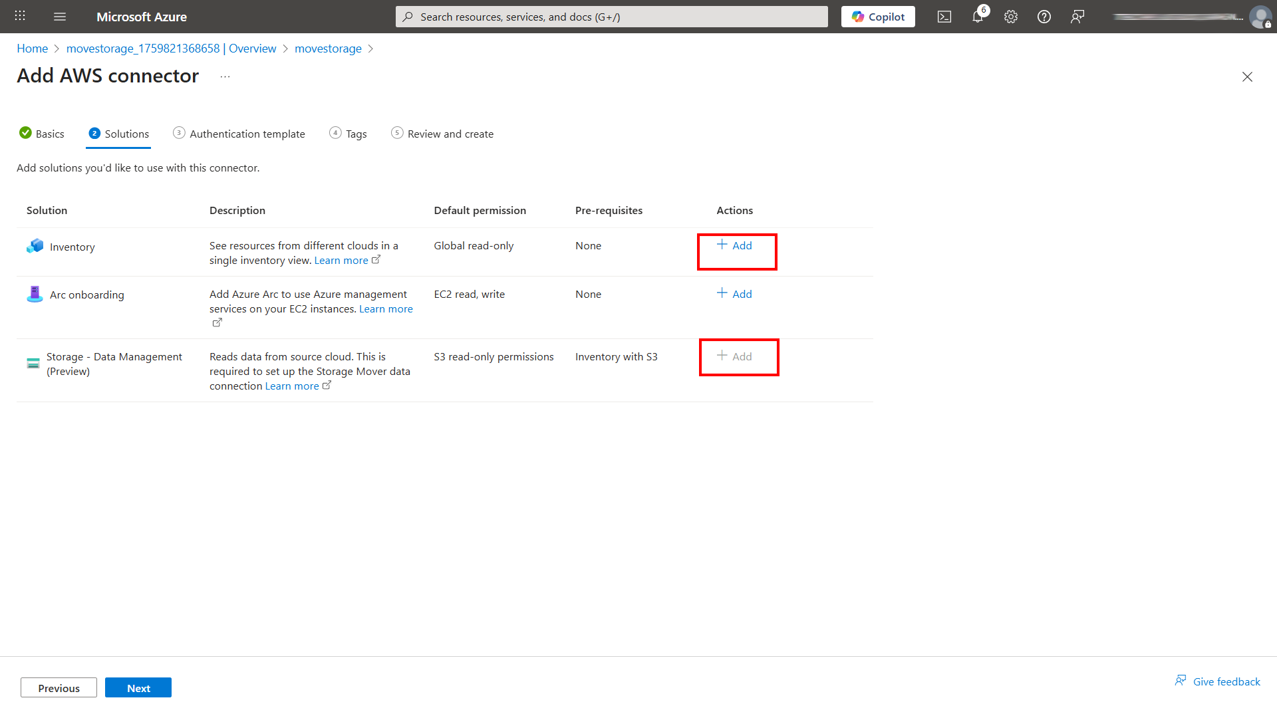Viewport: 1277px width, 718px height.
Task: Open the help and support pane
Action: pos(1044,17)
